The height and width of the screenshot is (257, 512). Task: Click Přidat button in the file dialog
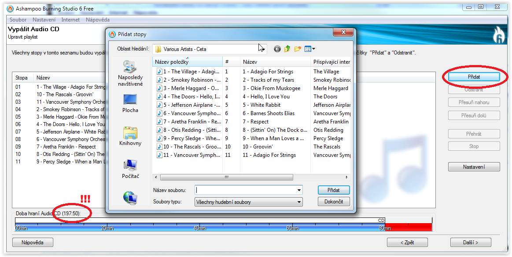click(334, 190)
